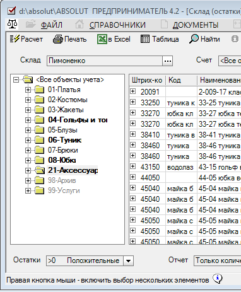Click the open-folder icon beside ФАЙЛ
The height and width of the screenshot is (292, 241).
pyautogui.click(x=31, y=25)
